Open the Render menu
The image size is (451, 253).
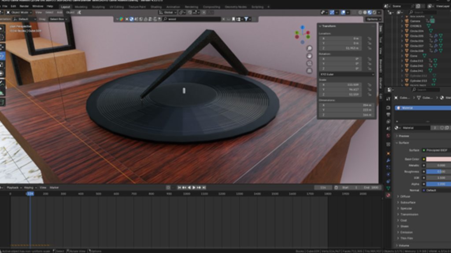(24, 7)
